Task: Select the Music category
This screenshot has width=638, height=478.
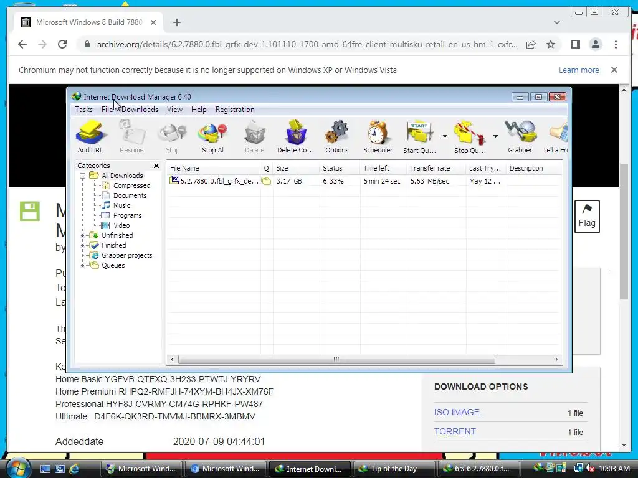Action: coord(121,205)
